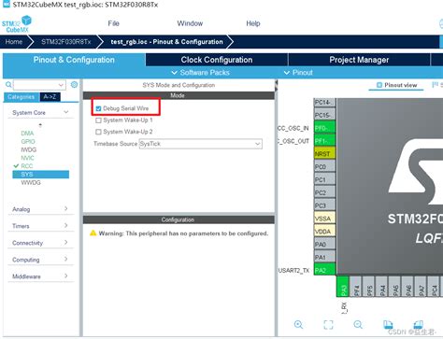Click the search magnifier icon
Screen dimensions: 443x339
(8, 84)
